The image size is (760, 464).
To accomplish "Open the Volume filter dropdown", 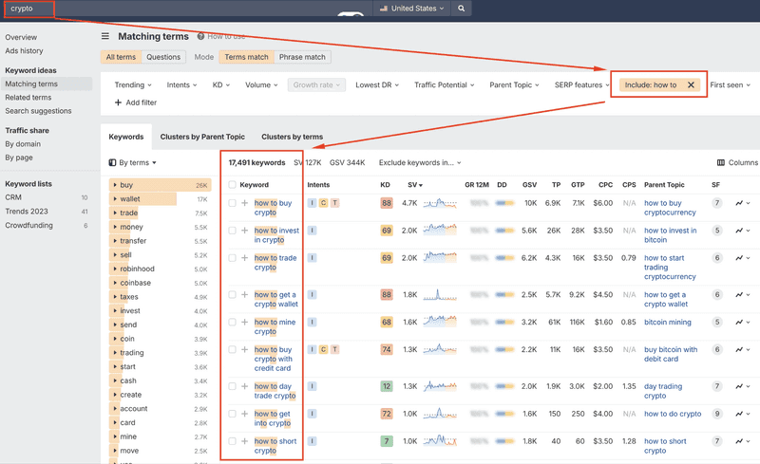I will coord(261,84).
